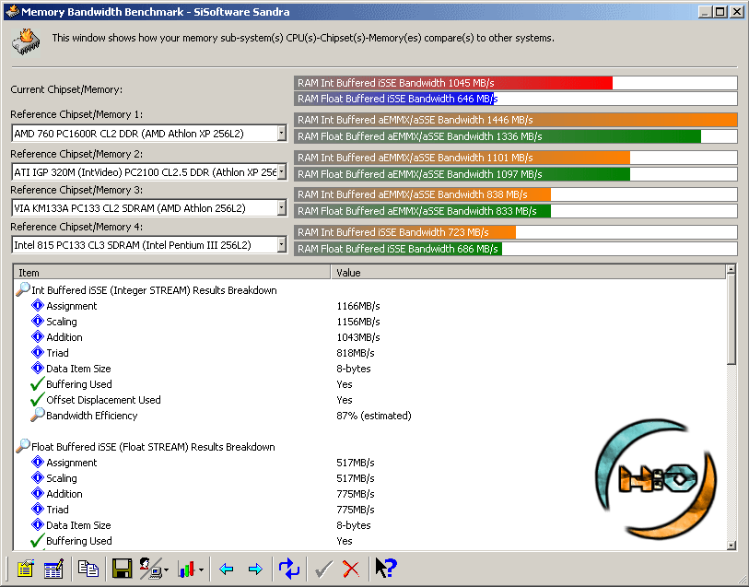The image size is (749, 587).
Task: Click the '87% (estimated)' value
Action: 373,416
